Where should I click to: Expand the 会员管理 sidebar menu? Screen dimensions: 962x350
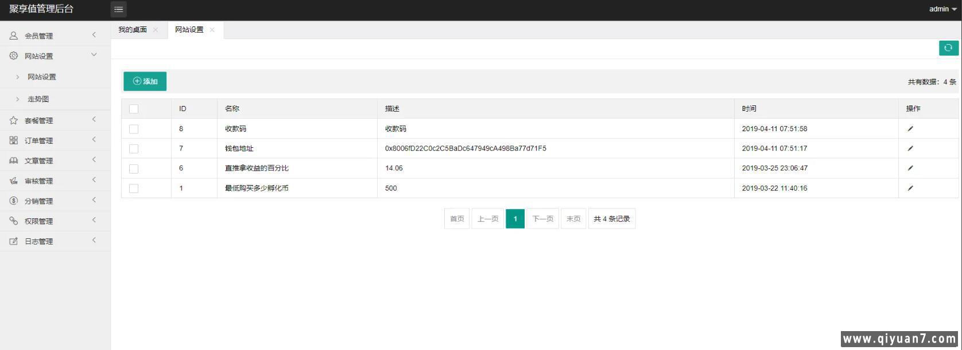(38, 36)
